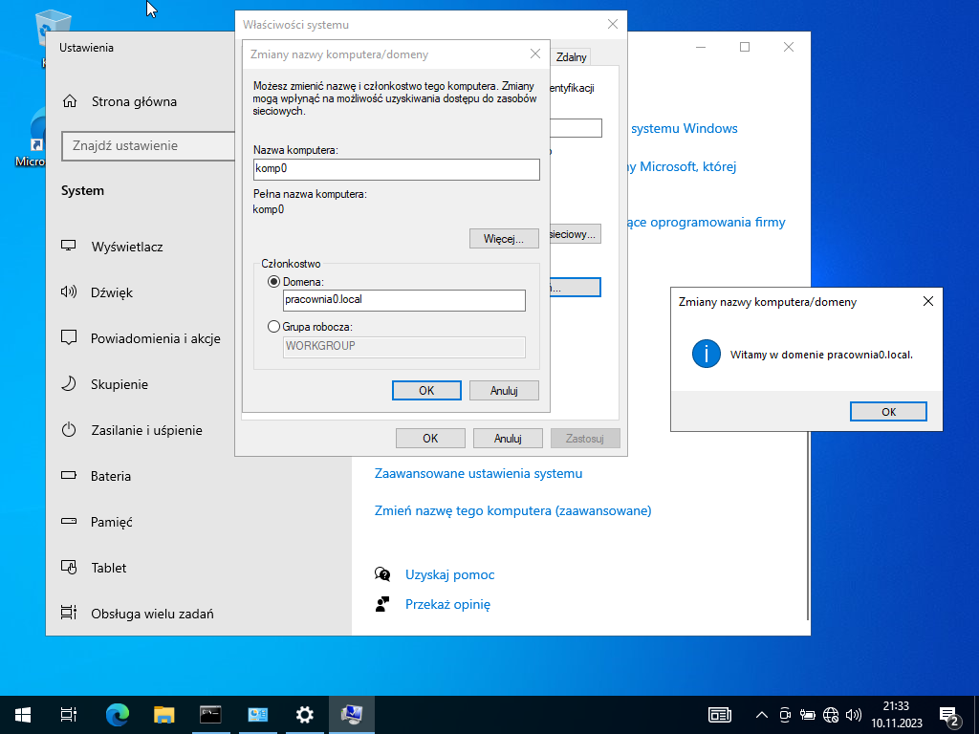The image size is (979, 734).
Task: Open Zmień nazwę tego komputera (zaawansowane) link
Action: (x=512, y=511)
